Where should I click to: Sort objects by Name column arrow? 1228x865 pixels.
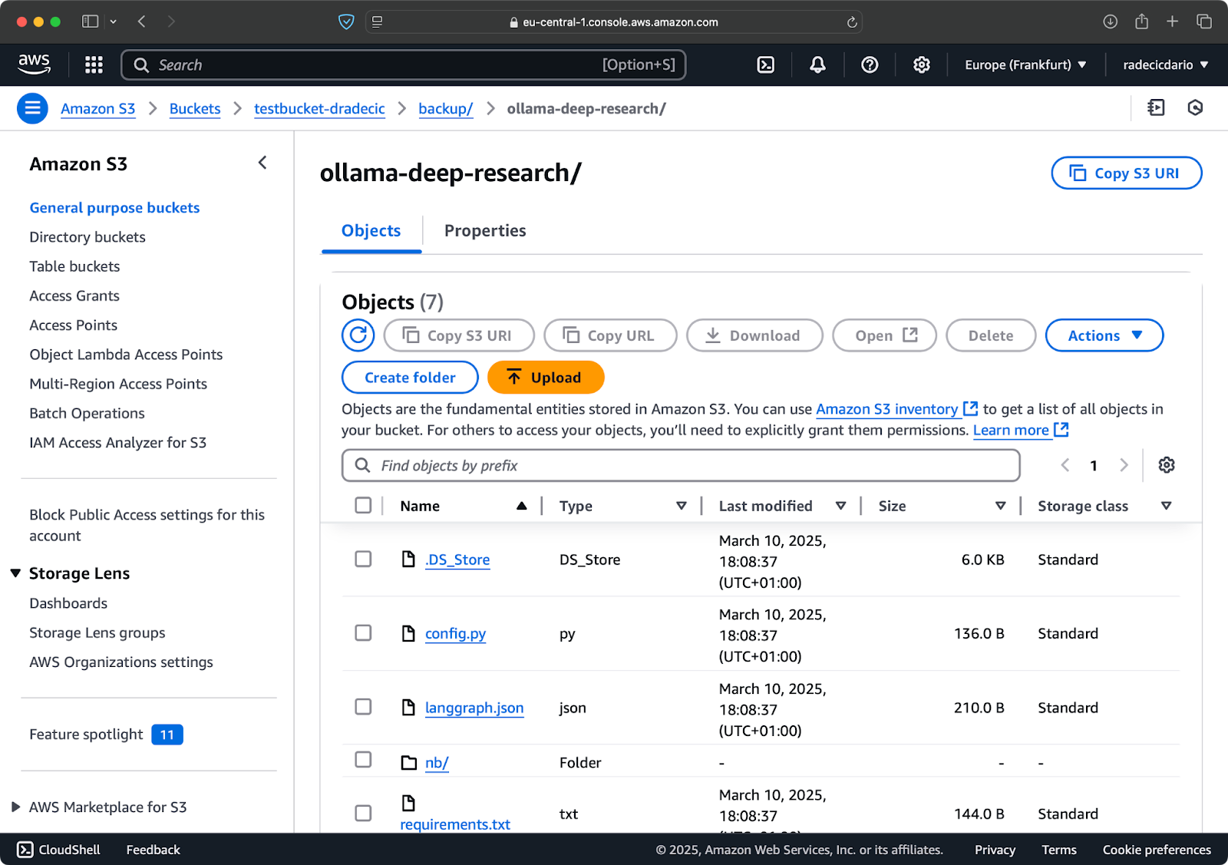click(x=522, y=506)
